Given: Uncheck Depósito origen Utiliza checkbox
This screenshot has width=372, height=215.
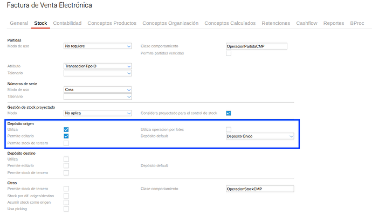Looking at the screenshot, I should [x=66, y=129].
